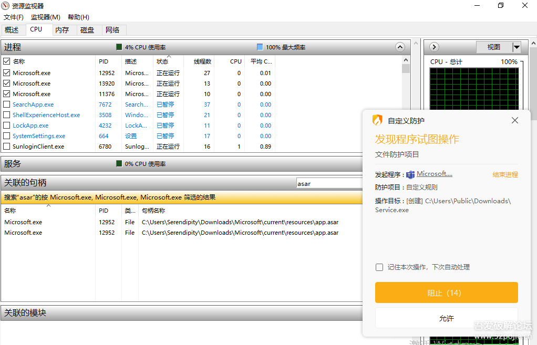Close the 自定义防护 popup

point(515,120)
